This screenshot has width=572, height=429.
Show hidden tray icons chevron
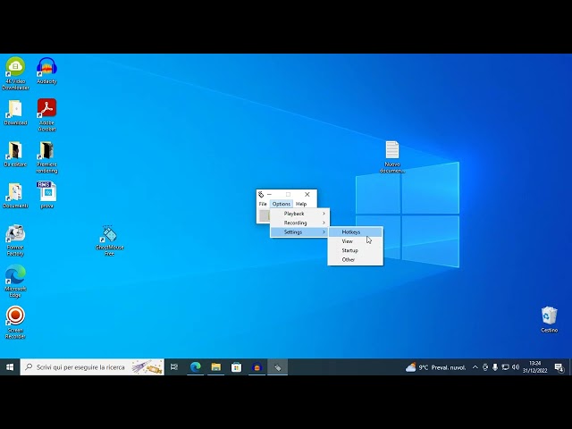(x=475, y=367)
